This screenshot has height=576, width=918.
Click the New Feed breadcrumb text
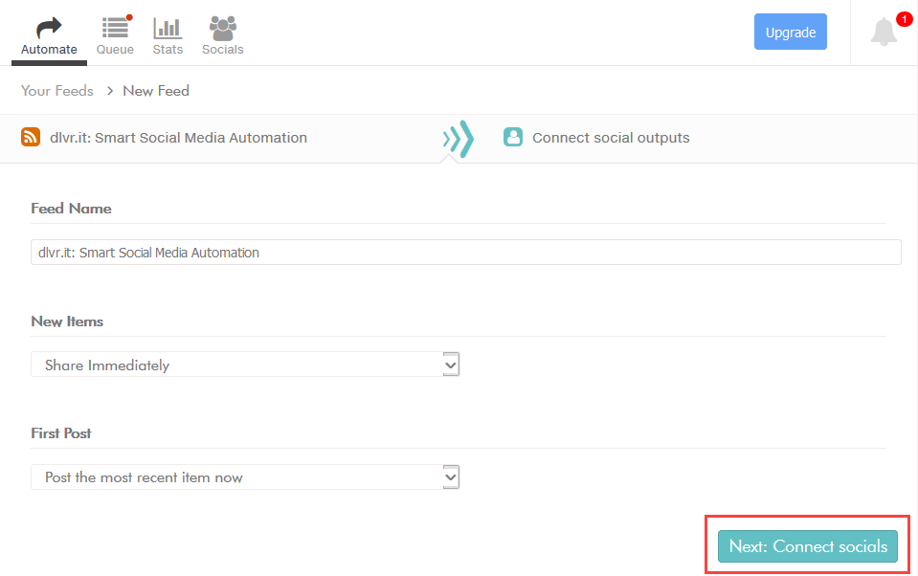[x=156, y=91]
